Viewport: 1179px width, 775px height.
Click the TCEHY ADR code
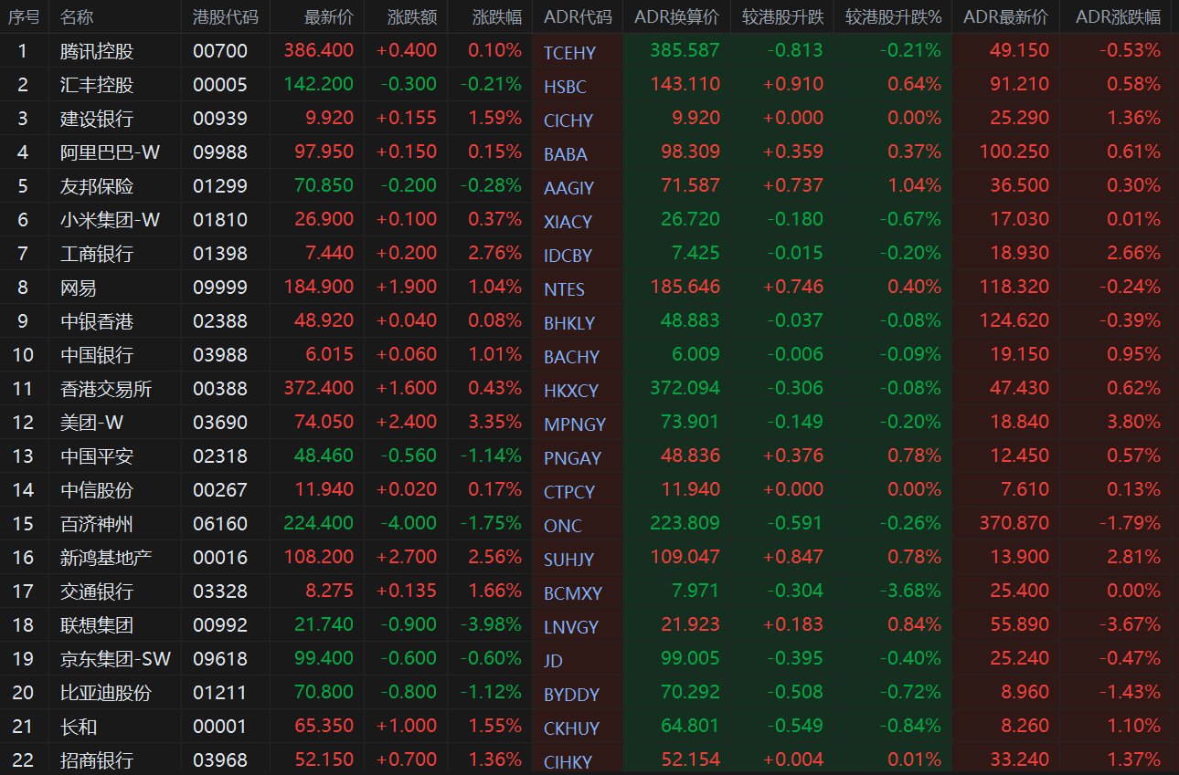click(569, 53)
